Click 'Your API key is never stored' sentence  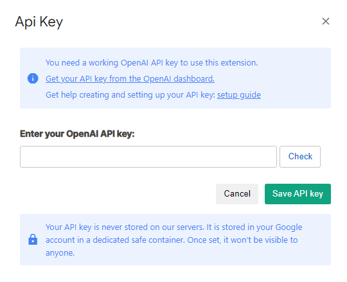125,227
